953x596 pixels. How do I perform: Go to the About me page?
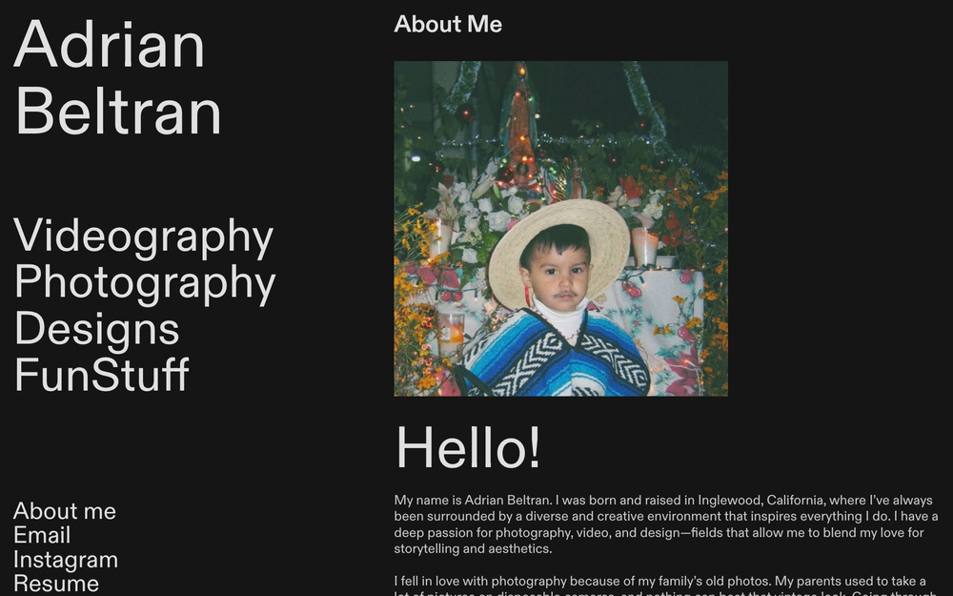[64, 512]
